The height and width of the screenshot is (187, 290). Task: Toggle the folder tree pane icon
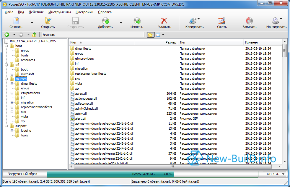(x=150, y=35)
